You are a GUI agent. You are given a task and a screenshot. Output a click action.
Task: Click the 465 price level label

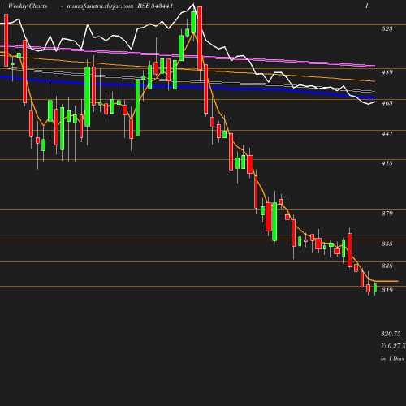tap(387, 103)
